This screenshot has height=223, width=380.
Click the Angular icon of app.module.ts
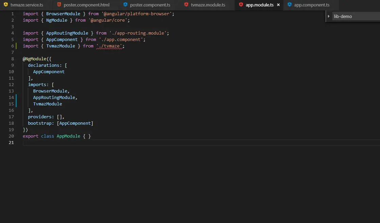(x=241, y=5)
